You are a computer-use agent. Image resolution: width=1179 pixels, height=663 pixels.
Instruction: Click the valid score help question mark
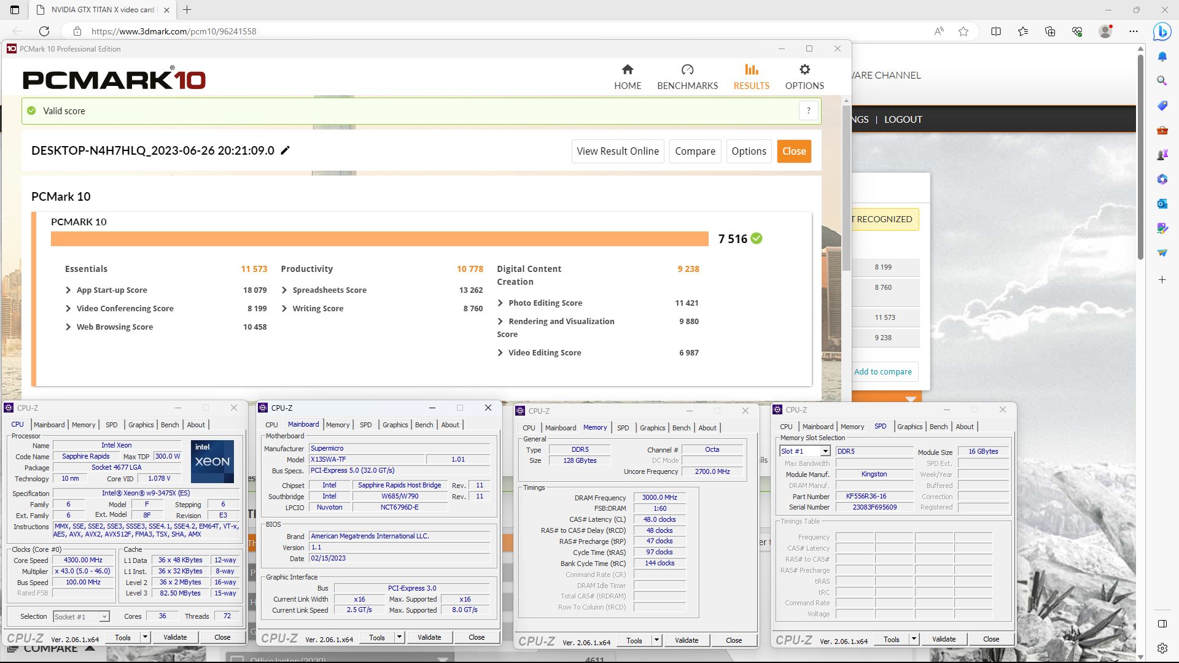coord(808,111)
